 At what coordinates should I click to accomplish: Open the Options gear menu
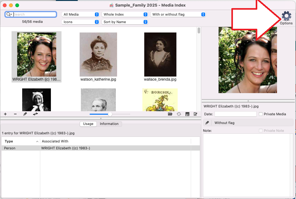coord(286,17)
